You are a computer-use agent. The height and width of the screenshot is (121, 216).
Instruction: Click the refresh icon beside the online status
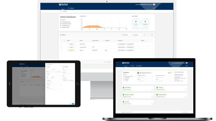point(151,73)
